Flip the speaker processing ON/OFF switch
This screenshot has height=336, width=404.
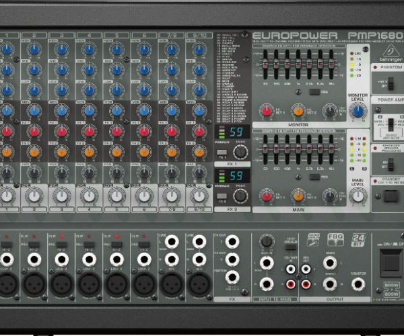[391, 165]
